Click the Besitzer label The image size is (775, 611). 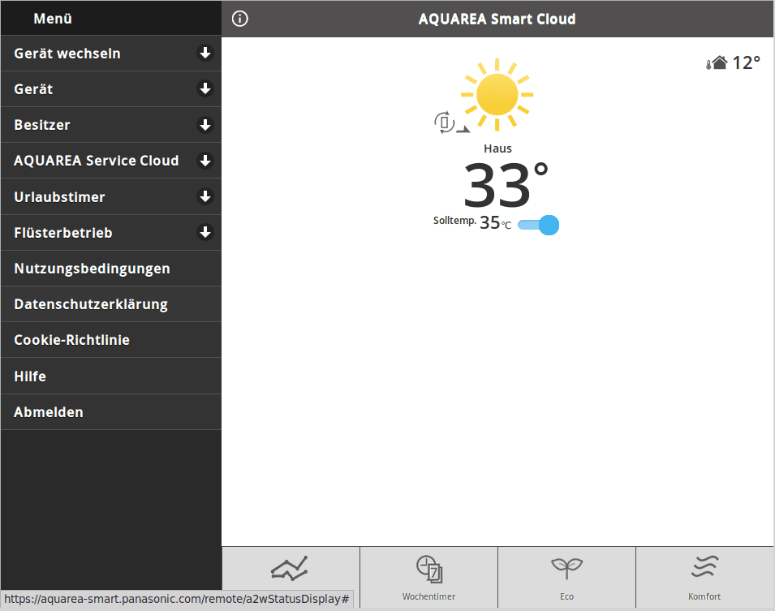pyautogui.click(x=42, y=125)
